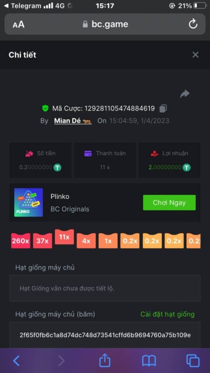Open Safari share sheet icon
The image size is (210, 373).
pos(105,361)
